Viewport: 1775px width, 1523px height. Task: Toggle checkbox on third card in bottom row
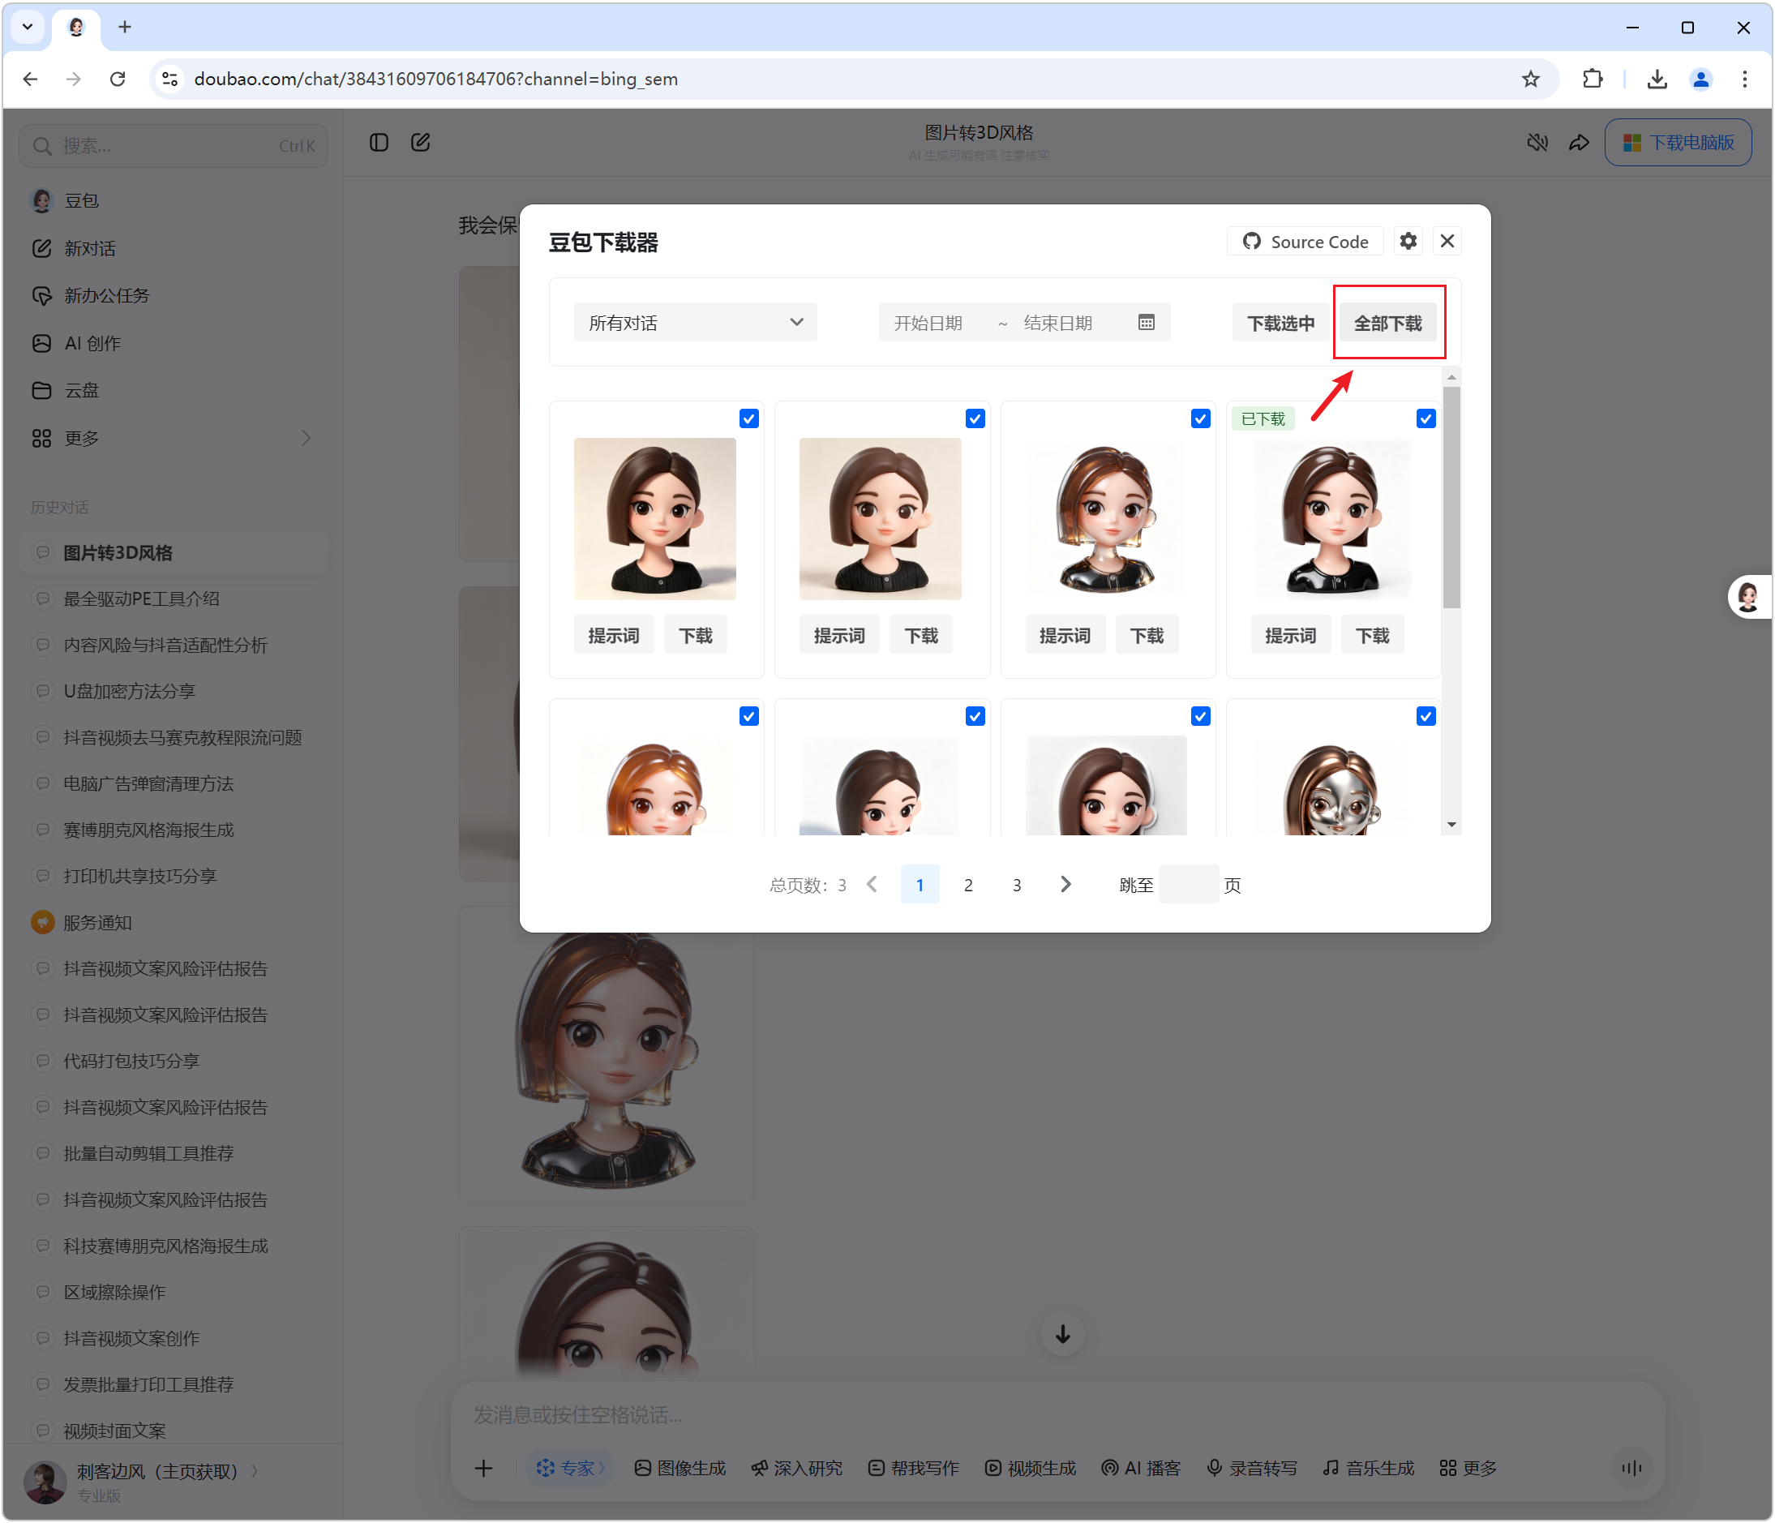[1200, 716]
